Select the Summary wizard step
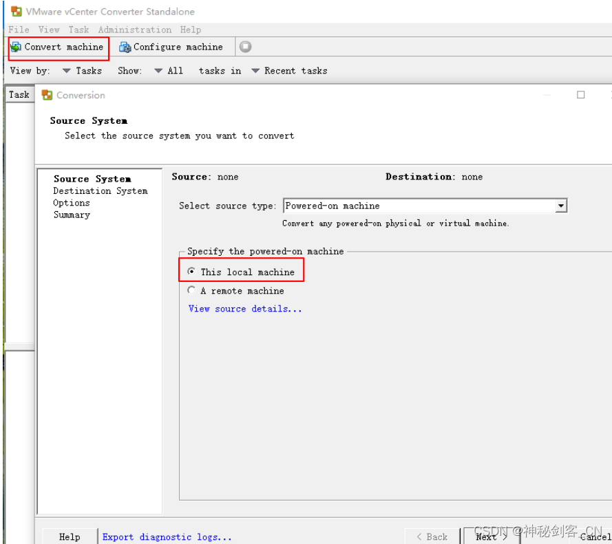Screen dimensions: 612x544 click(72, 215)
